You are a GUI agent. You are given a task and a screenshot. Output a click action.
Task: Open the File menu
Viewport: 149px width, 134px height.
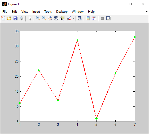click(5, 12)
